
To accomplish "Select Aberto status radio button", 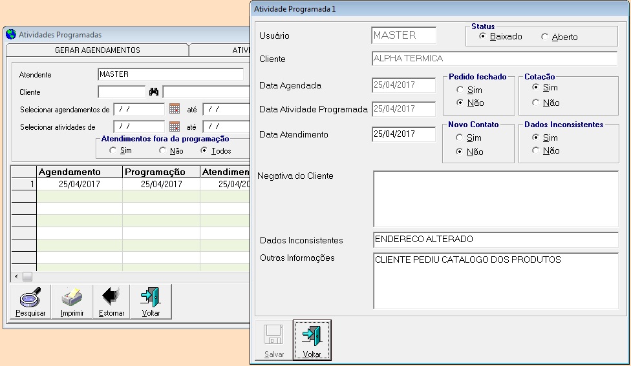I will pos(544,37).
